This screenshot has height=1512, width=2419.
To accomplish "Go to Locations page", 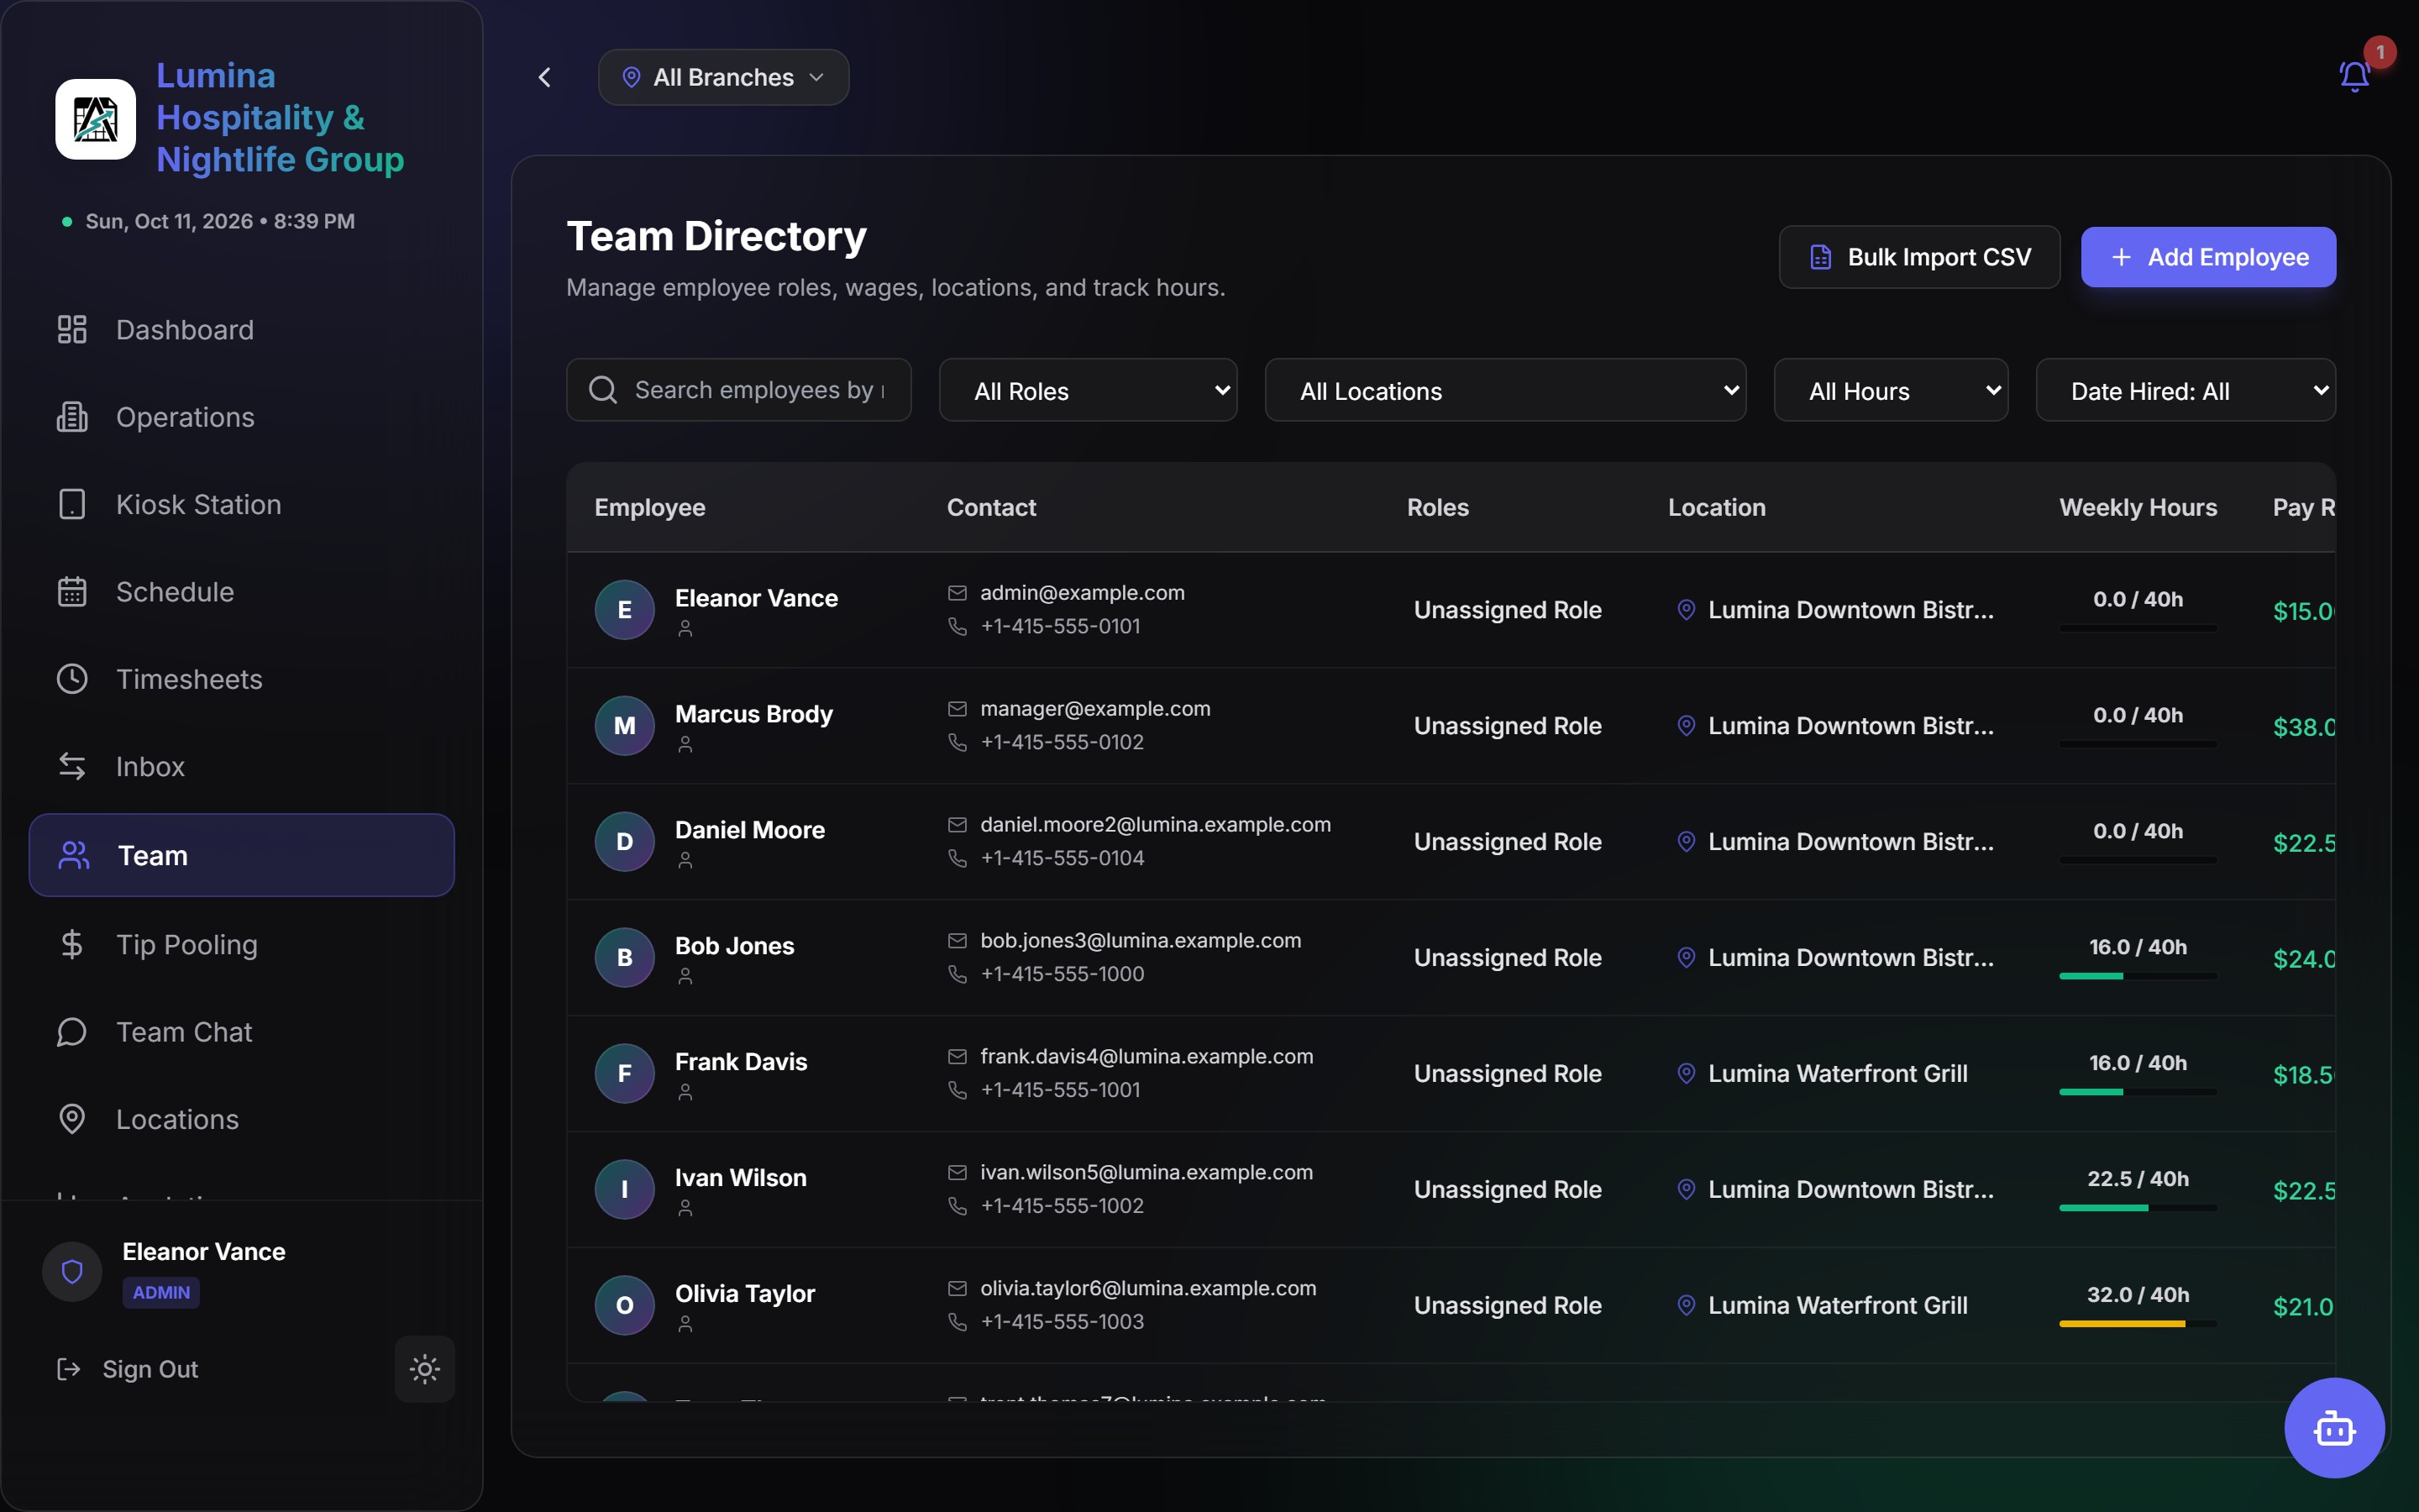I will coord(242,1119).
